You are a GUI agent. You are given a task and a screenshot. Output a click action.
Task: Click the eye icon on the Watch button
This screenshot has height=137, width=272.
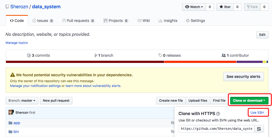[187, 7]
